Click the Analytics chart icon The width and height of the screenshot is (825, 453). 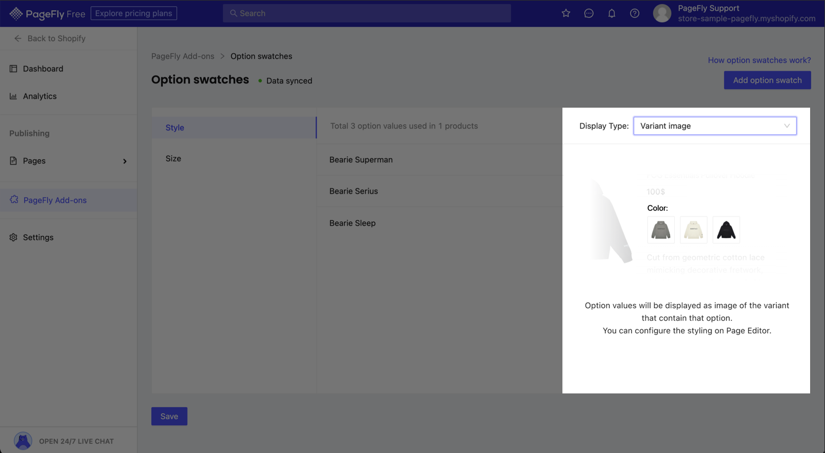pyautogui.click(x=13, y=96)
